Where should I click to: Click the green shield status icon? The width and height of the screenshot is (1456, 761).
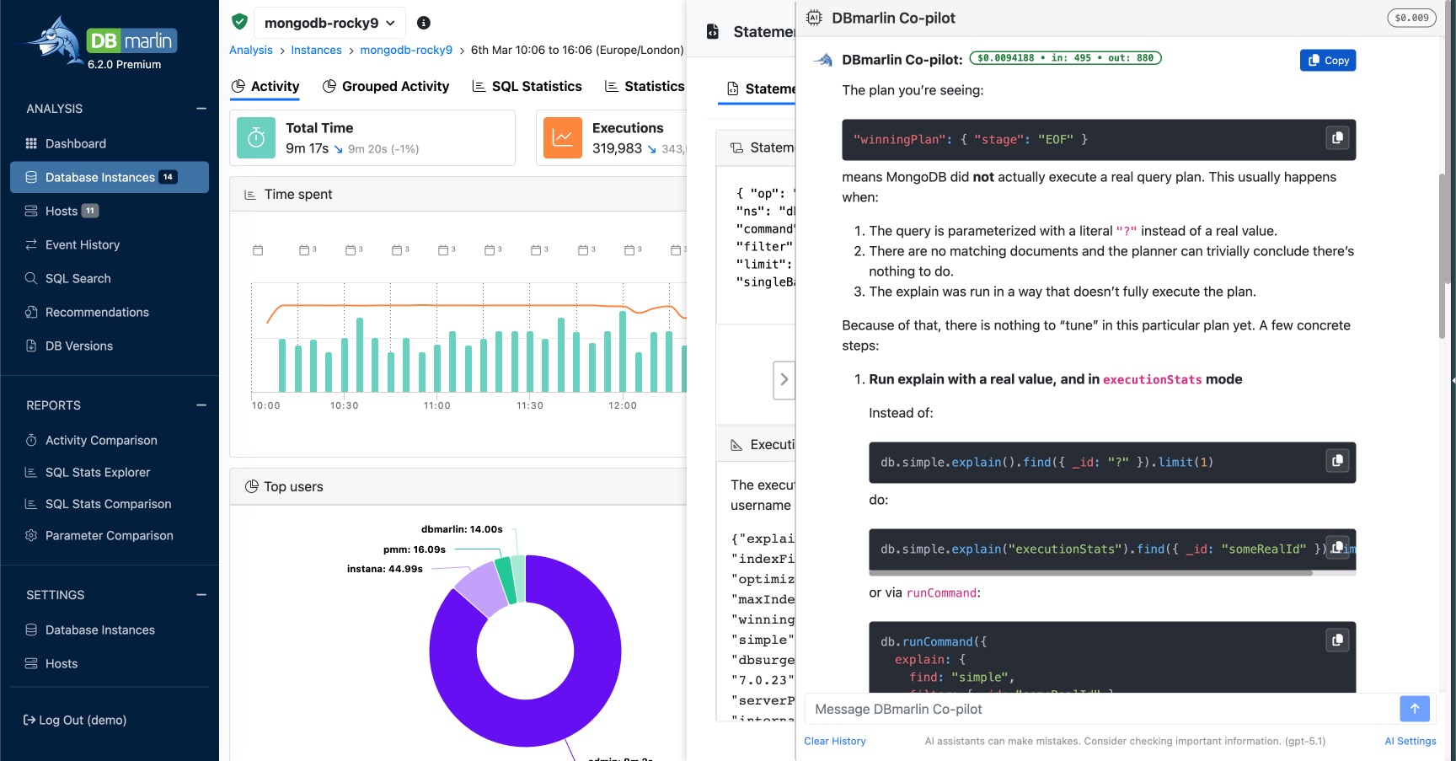click(239, 22)
